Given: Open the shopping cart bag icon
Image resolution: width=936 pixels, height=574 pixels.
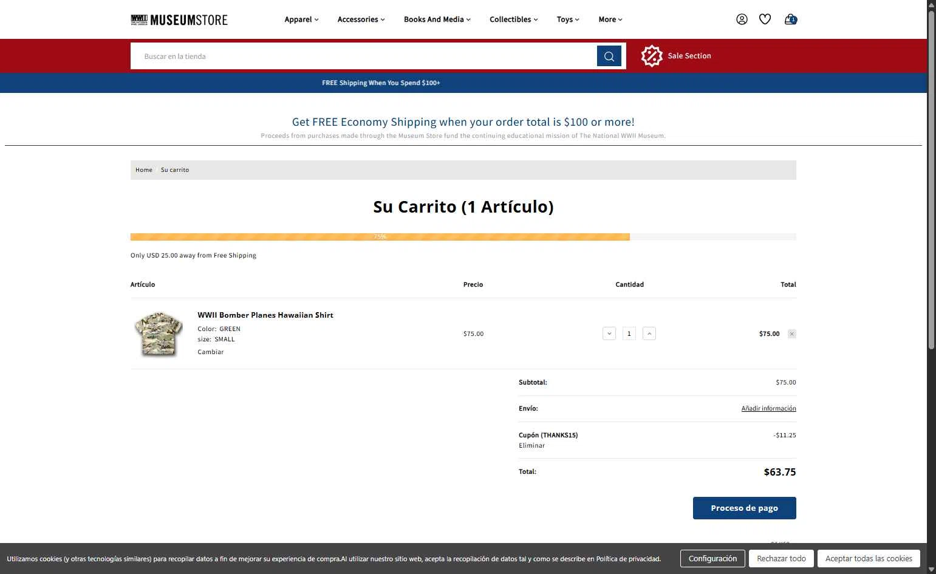Looking at the screenshot, I should pyautogui.click(x=790, y=19).
